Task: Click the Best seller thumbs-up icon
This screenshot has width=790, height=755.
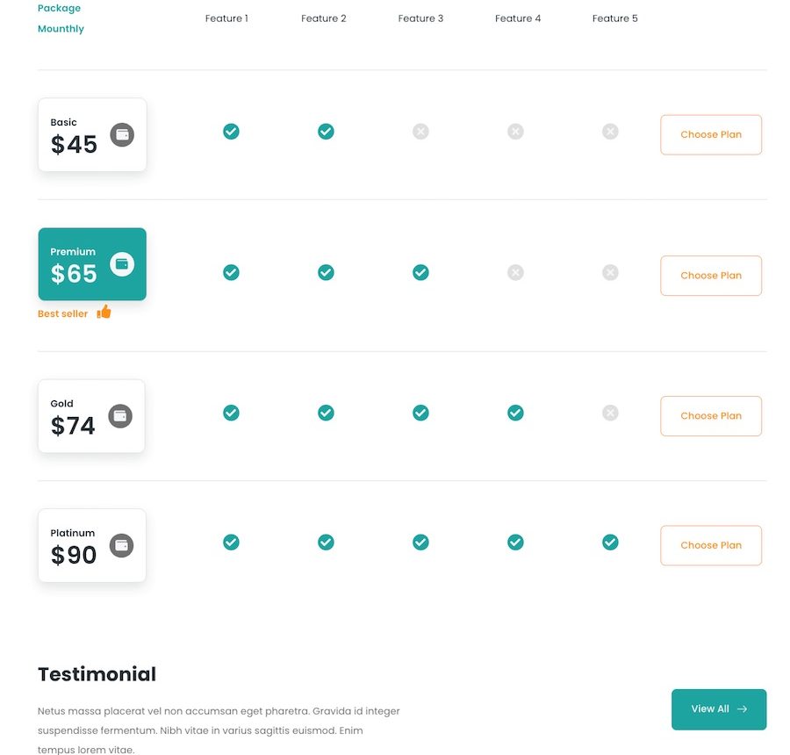Action: (104, 312)
